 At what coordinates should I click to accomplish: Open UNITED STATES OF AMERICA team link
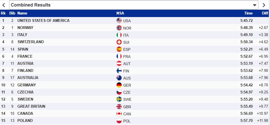click(43, 20)
